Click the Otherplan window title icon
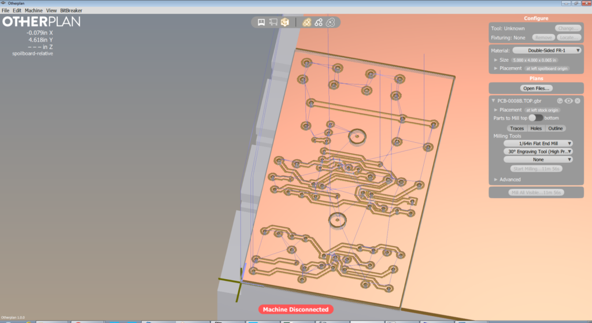 click(x=3, y=3)
